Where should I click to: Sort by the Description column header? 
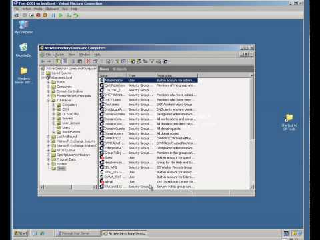coord(176,75)
